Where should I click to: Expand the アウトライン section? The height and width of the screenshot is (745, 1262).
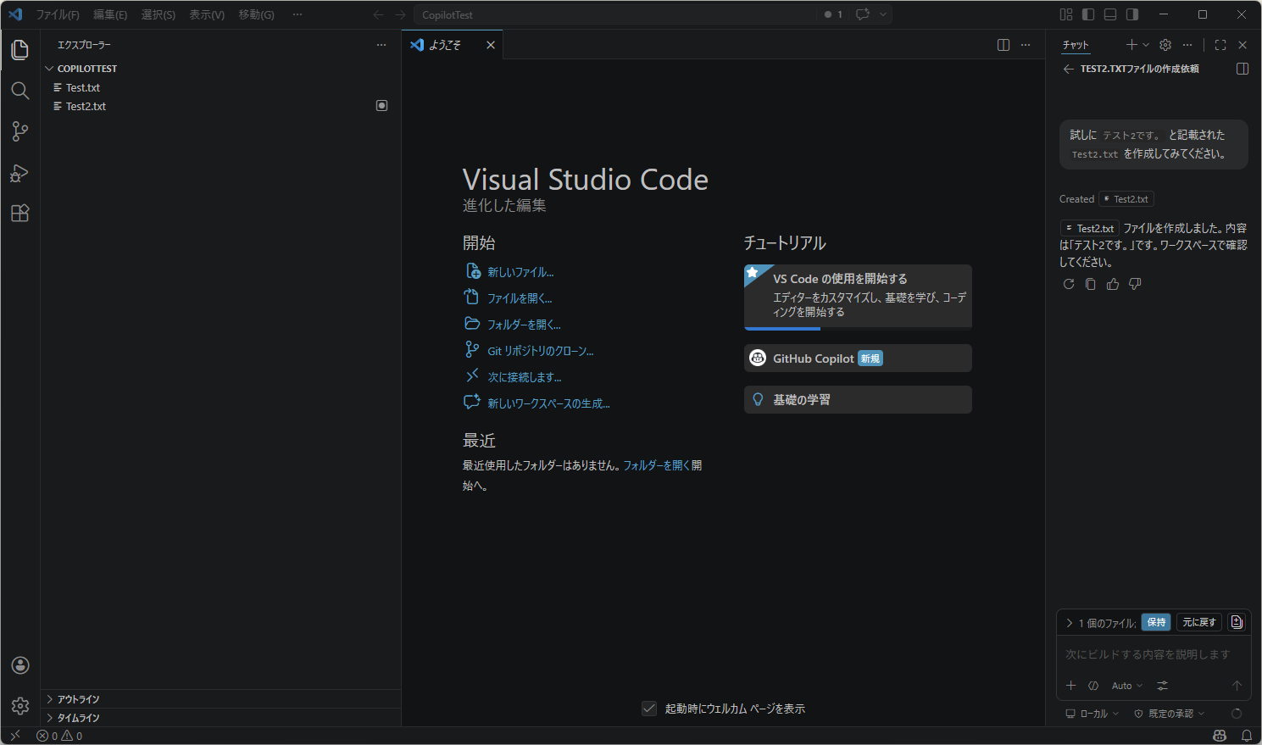79,699
